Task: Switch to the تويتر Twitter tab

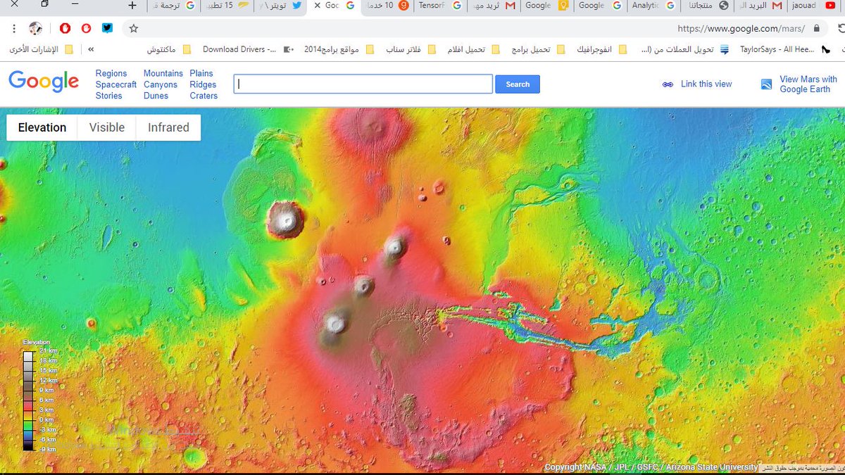Action: pyautogui.click(x=279, y=6)
